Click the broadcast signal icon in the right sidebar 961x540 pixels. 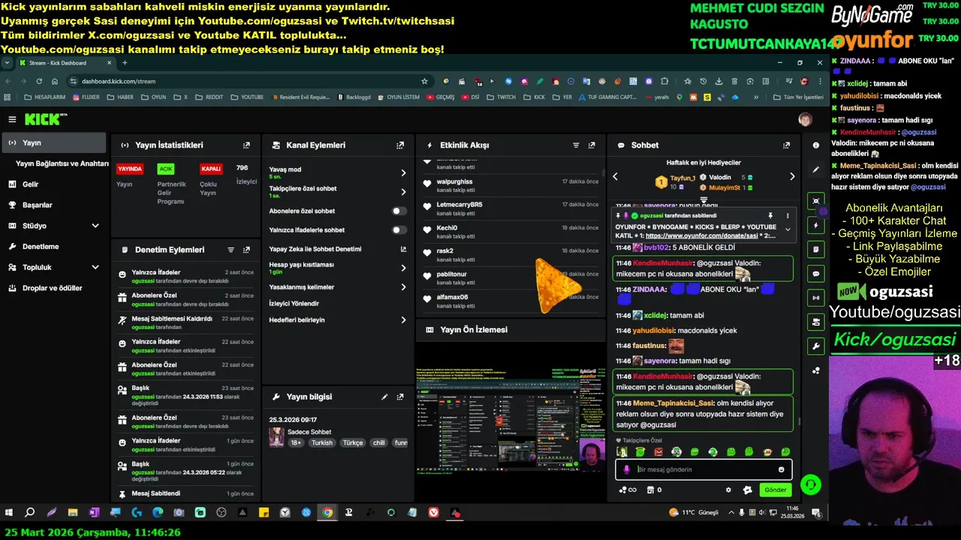pos(816,298)
